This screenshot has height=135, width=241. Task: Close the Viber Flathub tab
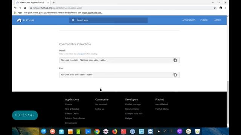(x=48, y=3)
